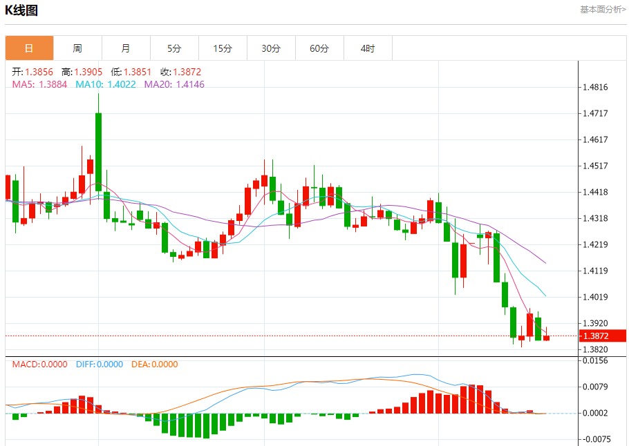Click the 1.4816 price axis label
This screenshot has height=446, width=629.
coord(595,87)
